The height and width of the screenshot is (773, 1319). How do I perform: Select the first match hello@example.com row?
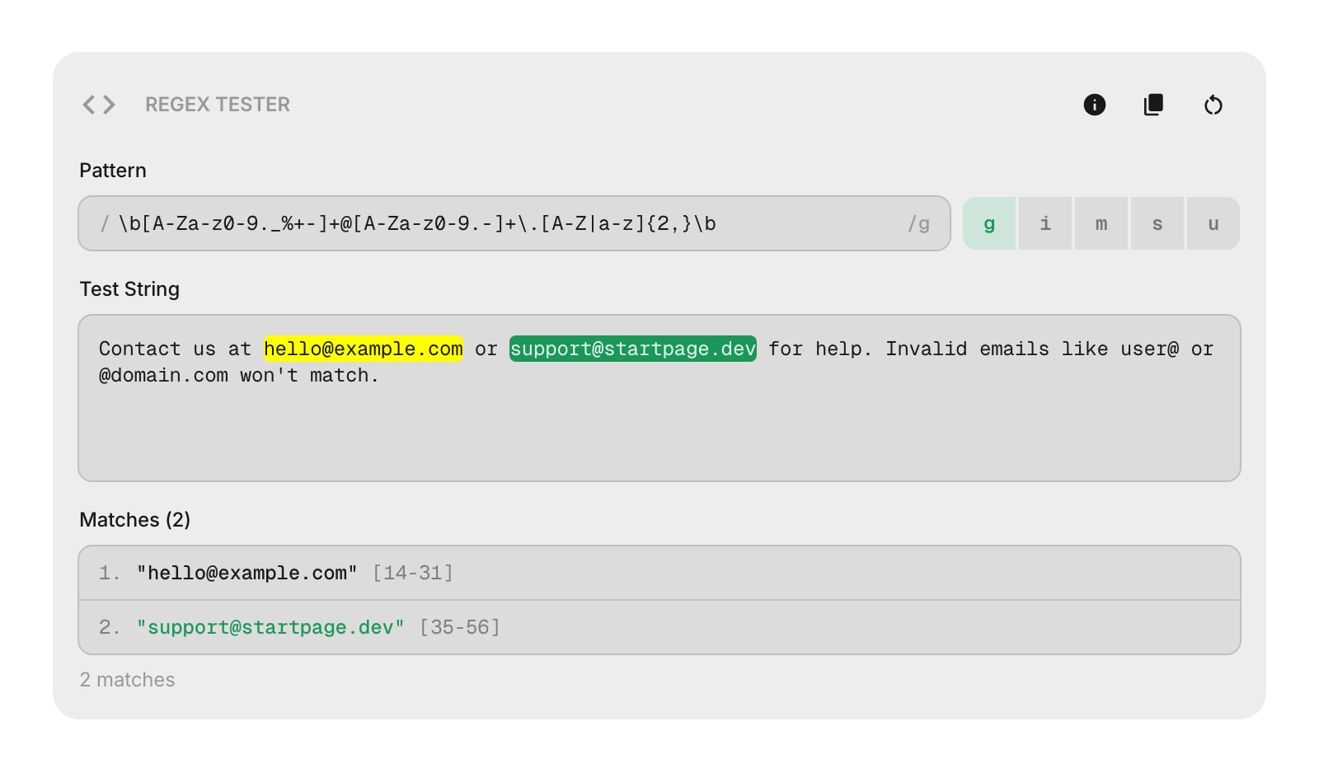click(x=659, y=573)
